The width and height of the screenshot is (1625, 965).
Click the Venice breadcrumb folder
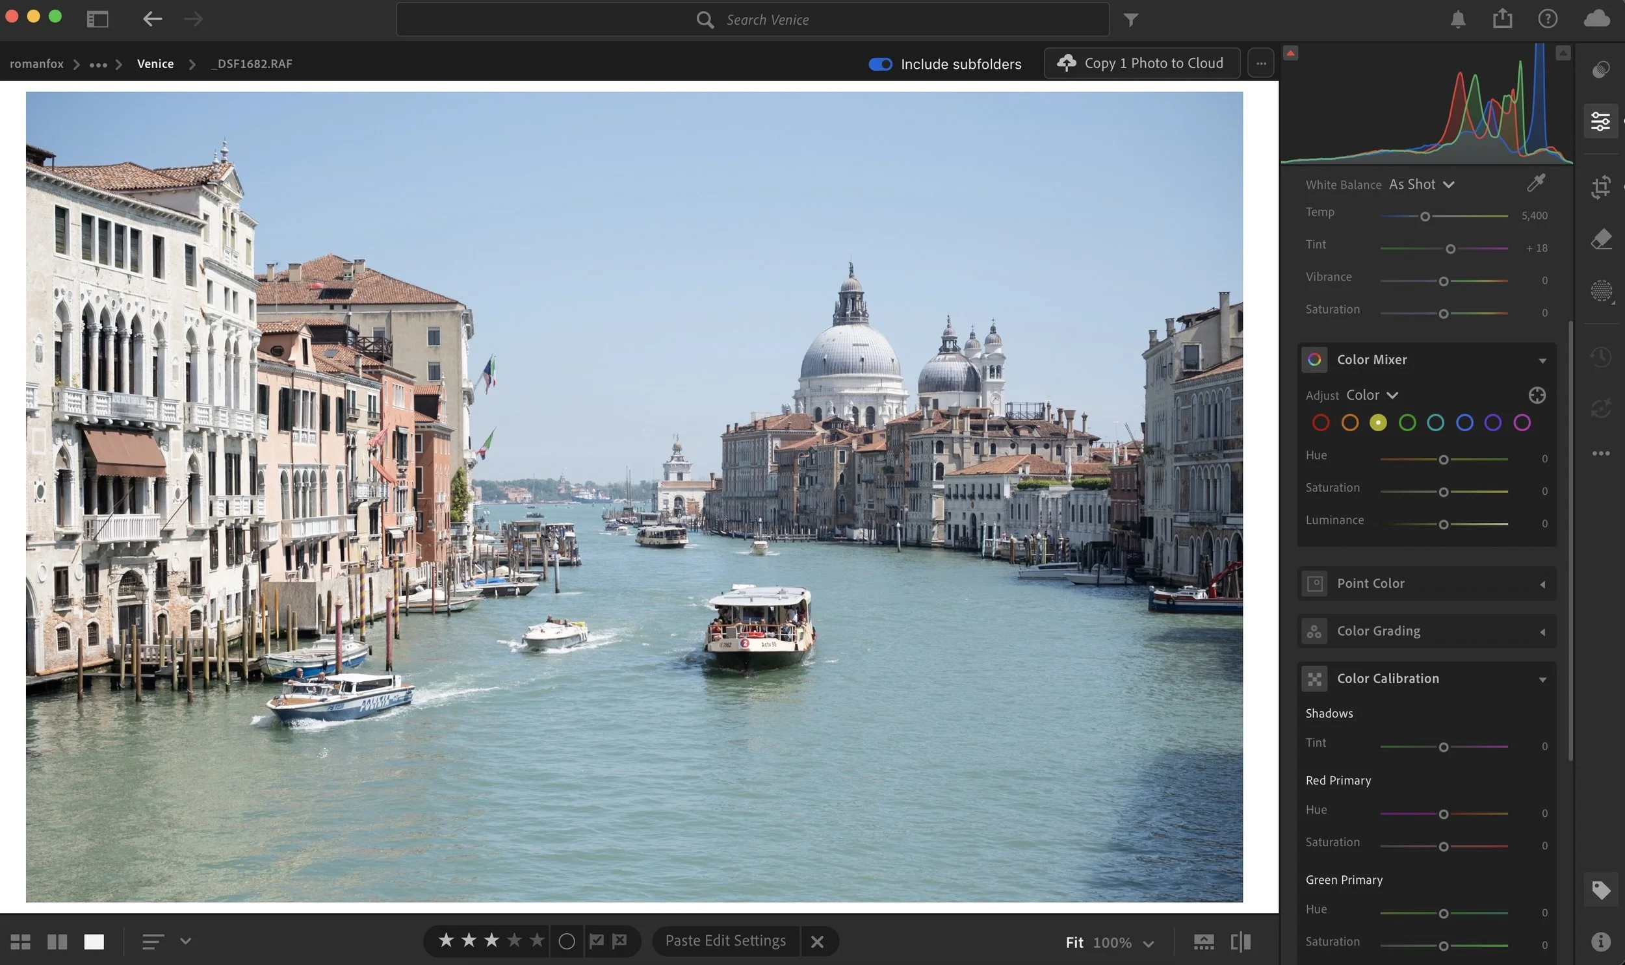(155, 64)
